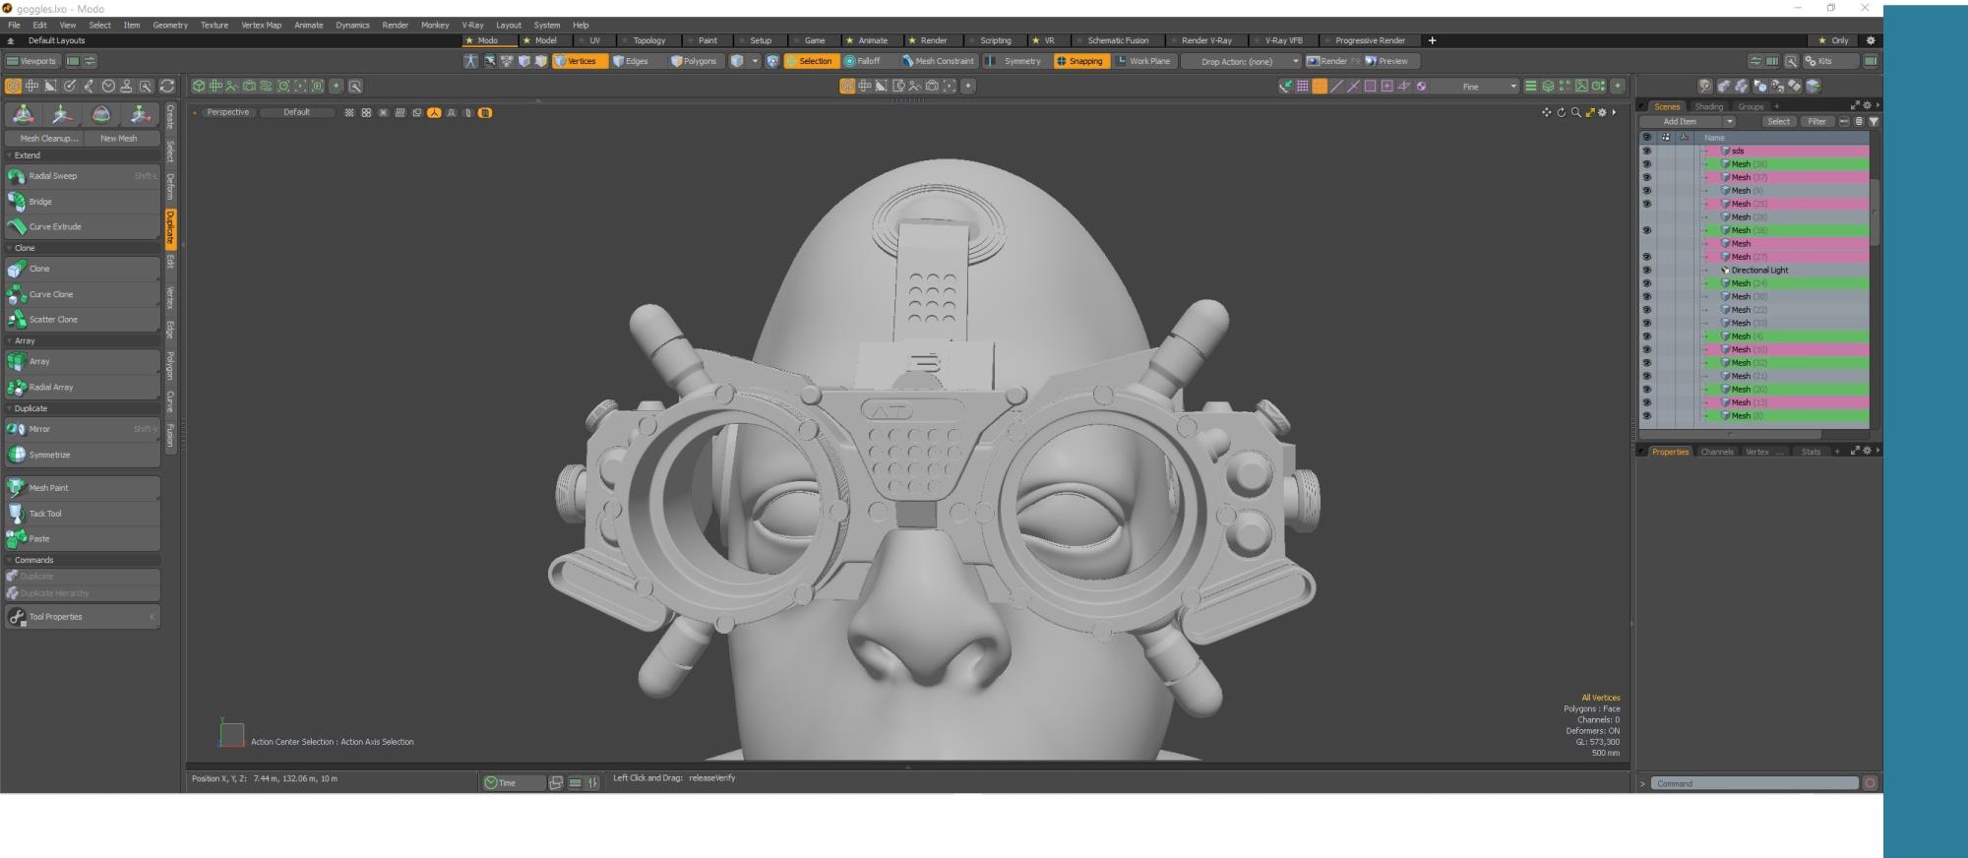Open the Groups tab
The height and width of the screenshot is (858, 1968).
coord(1751,106)
